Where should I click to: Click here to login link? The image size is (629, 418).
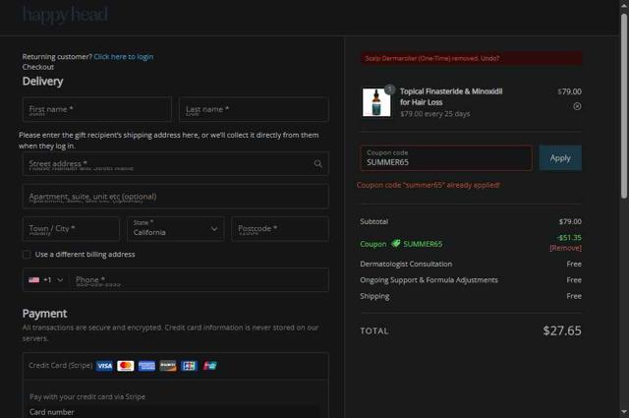coord(124,57)
